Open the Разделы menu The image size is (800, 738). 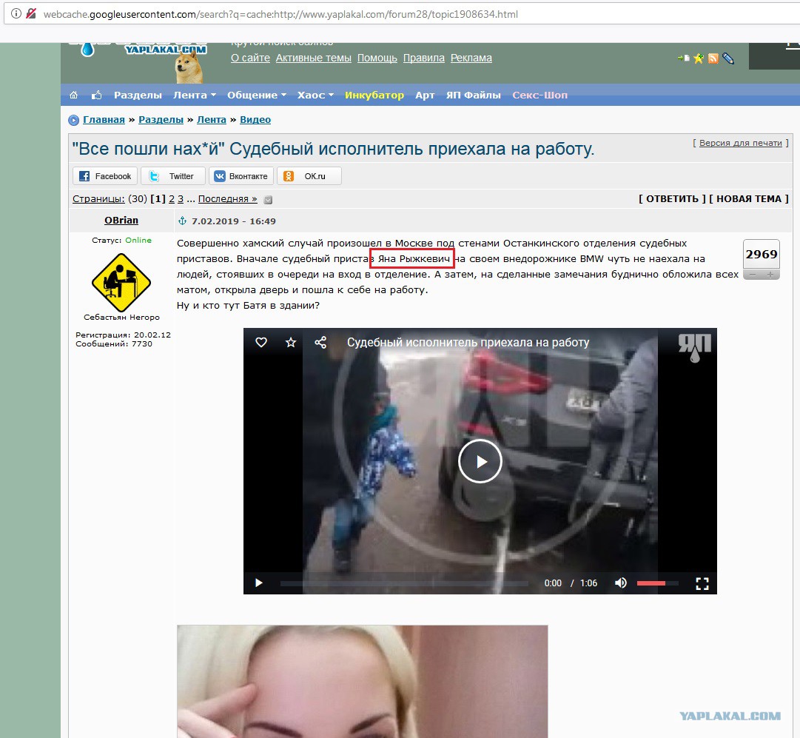coord(138,95)
